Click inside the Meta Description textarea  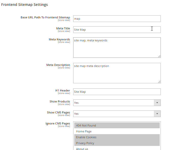coord(117,73)
